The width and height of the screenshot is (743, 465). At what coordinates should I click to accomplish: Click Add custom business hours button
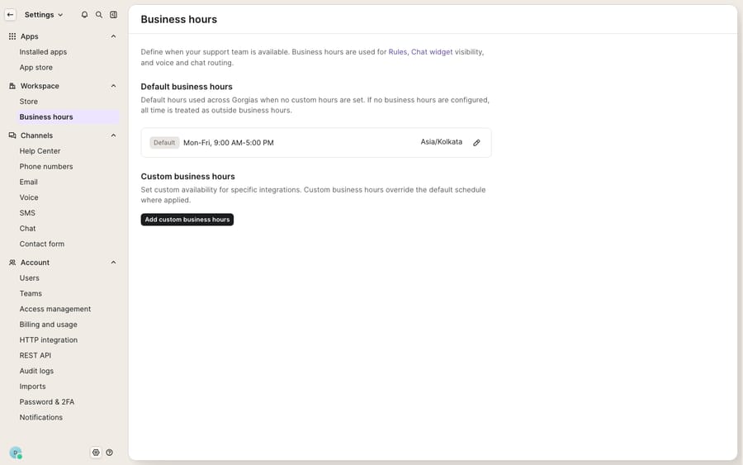click(187, 220)
